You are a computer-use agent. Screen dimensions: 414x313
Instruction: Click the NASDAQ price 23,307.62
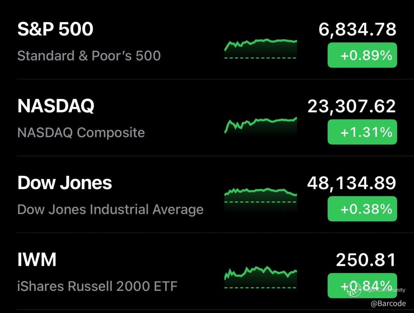pyautogui.click(x=352, y=106)
